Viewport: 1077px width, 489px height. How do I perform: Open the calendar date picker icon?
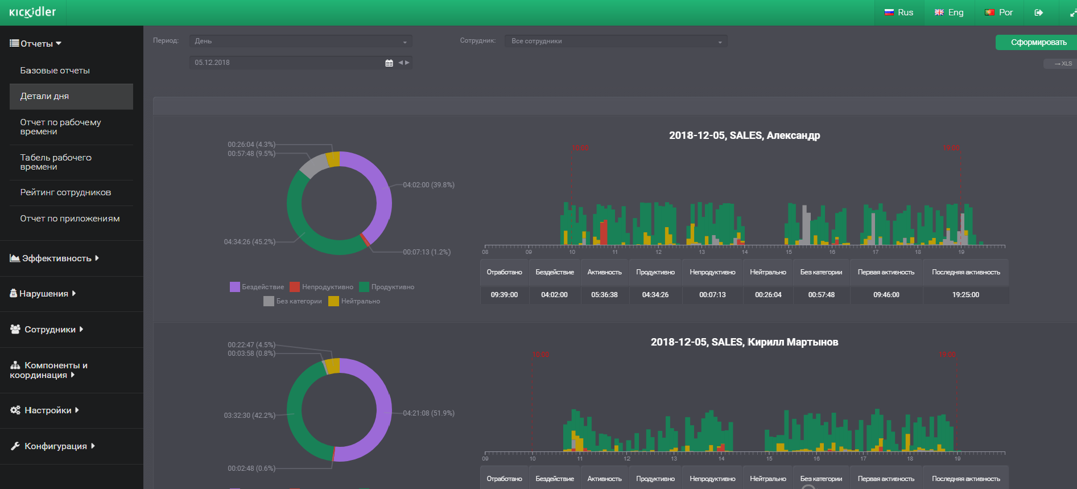click(x=389, y=63)
